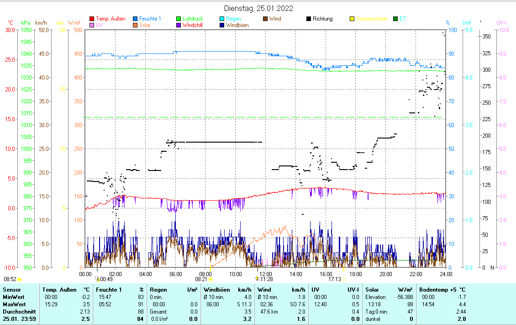Click the 12:00 time axis label
The image size is (516, 325).
265,274
